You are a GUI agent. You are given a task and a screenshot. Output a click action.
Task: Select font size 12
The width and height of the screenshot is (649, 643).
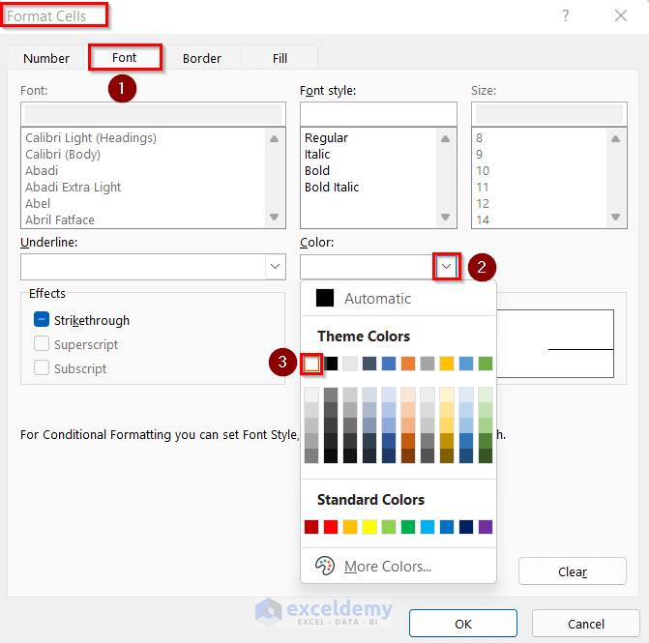[x=483, y=204]
